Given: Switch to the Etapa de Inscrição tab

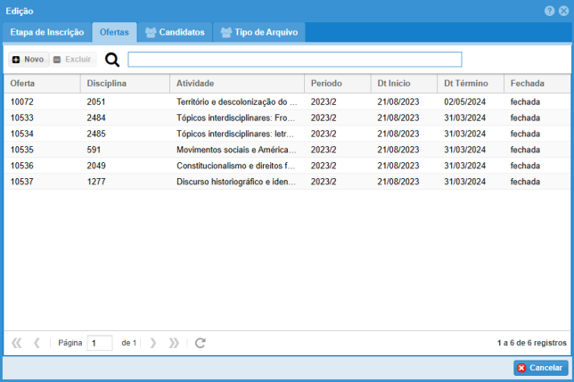Looking at the screenshot, I should (46, 33).
